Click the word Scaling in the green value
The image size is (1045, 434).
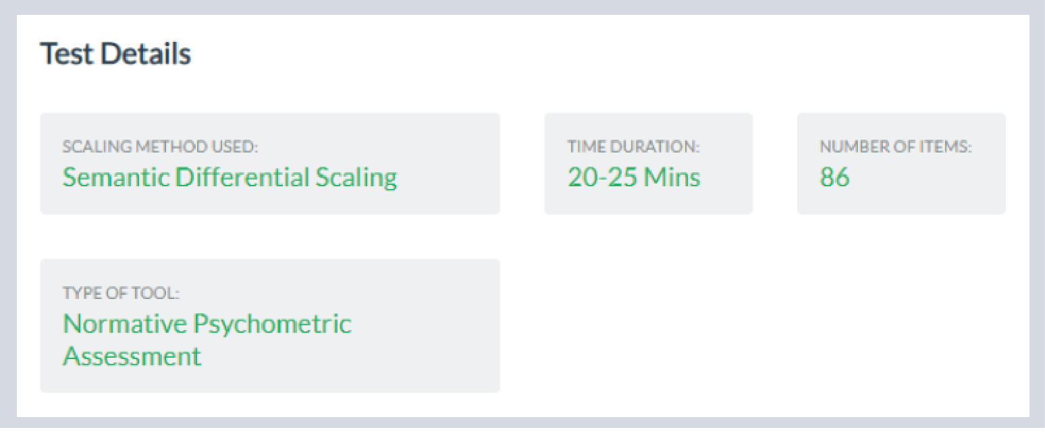356,178
